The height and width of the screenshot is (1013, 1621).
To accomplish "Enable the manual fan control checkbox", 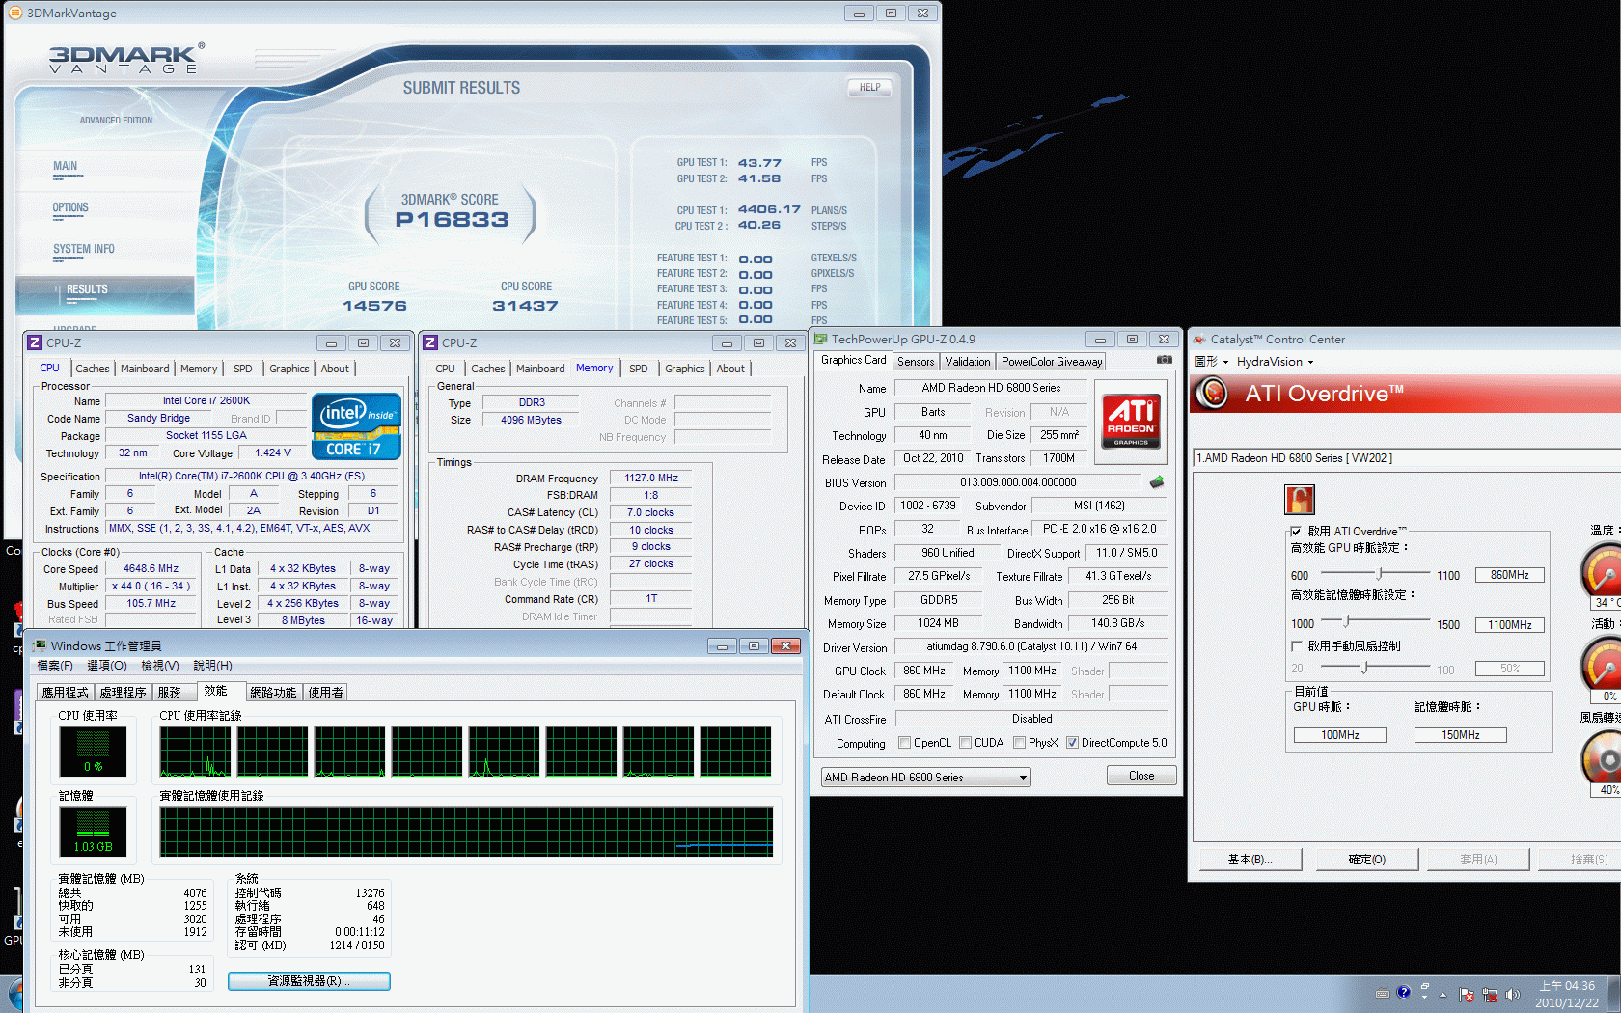I will [1296, 646].
